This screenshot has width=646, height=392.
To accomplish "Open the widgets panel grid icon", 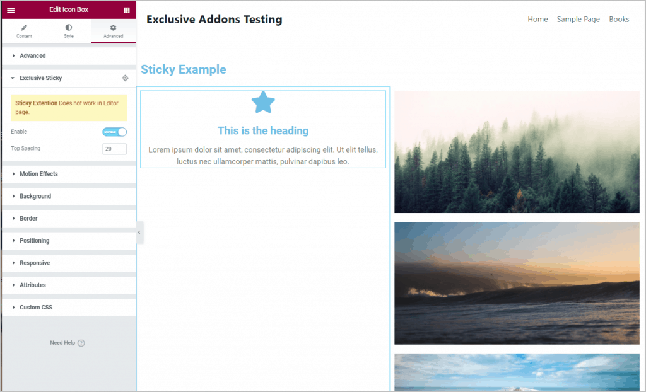I will [x=126, y=9].
